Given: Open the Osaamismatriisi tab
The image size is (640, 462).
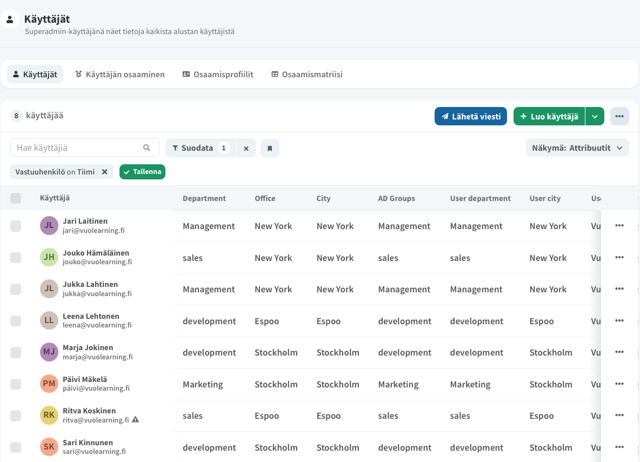Looking at the screenshot, I should coord(306,75).
